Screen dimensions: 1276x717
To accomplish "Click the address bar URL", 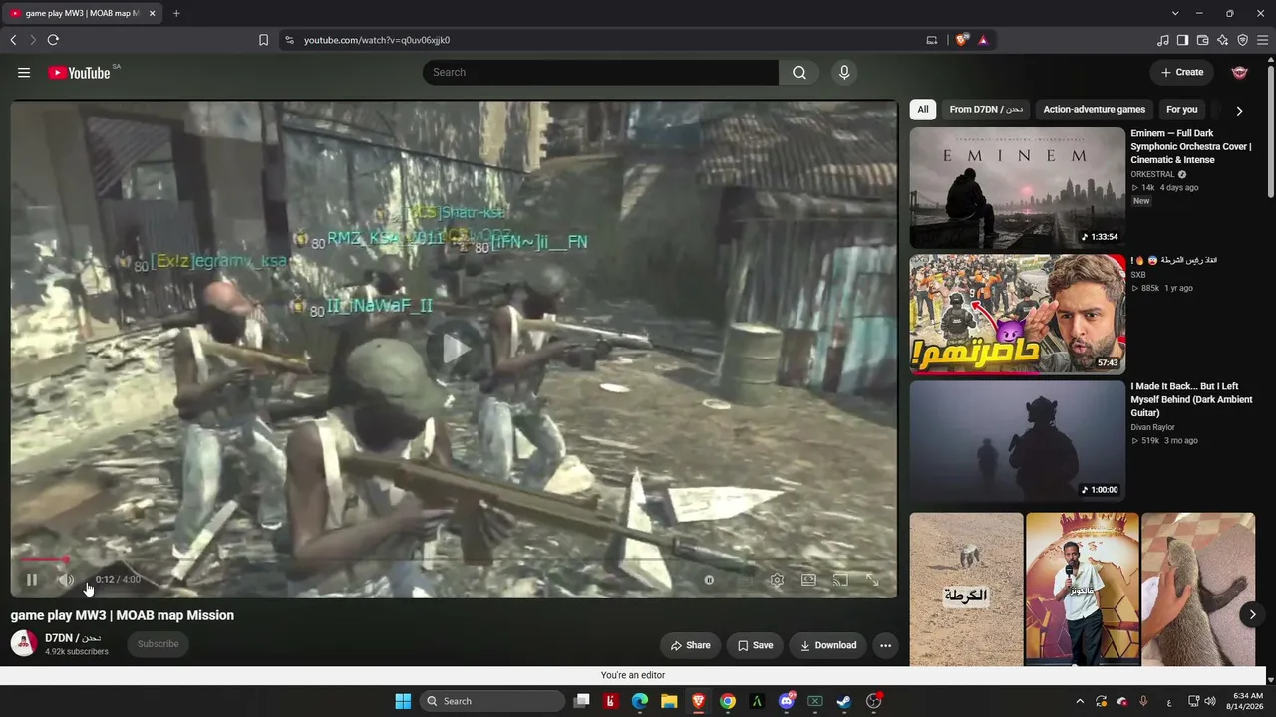I will (377, 40).
